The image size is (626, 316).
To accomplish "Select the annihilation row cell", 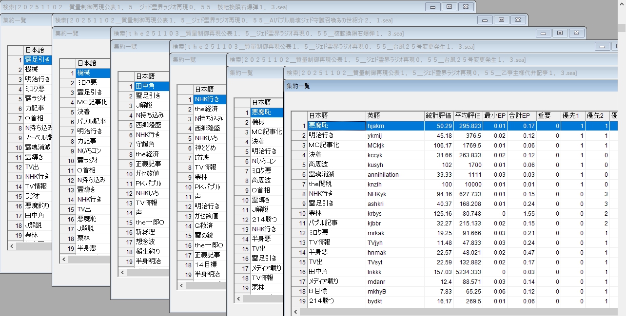I will coord(394,174).
